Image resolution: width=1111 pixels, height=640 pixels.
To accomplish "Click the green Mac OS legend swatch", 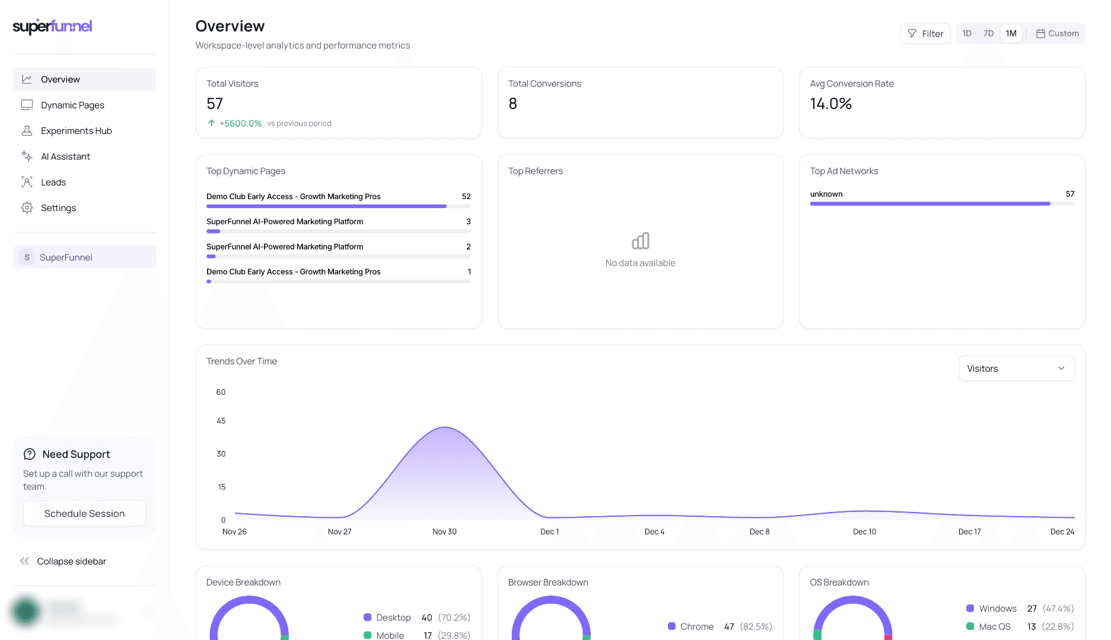I will pyautogui.click(x=970, y=626).
